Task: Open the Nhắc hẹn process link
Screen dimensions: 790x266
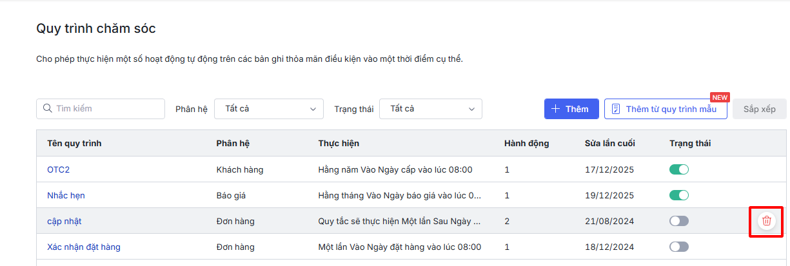Action: tap(66, 195)
